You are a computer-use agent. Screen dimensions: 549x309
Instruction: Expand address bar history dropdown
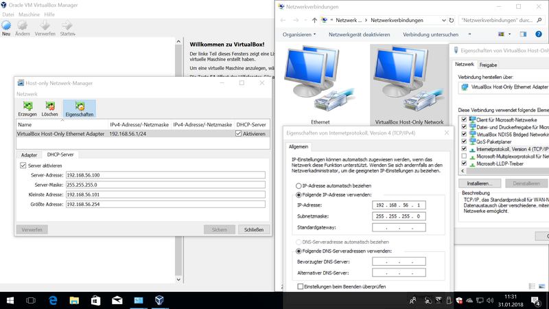point(443,21)
